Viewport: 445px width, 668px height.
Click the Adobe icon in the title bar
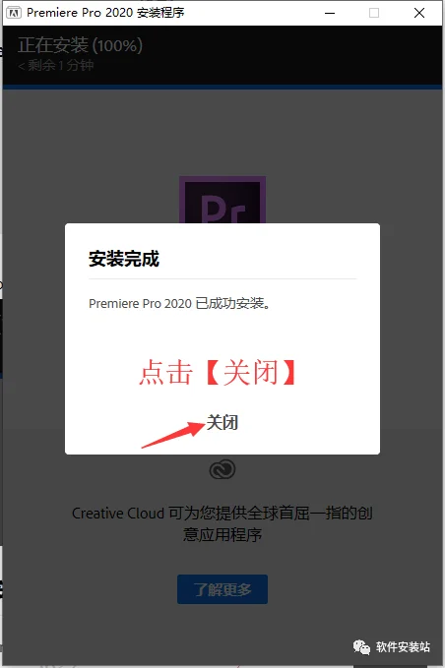click(x=14, y=13)
